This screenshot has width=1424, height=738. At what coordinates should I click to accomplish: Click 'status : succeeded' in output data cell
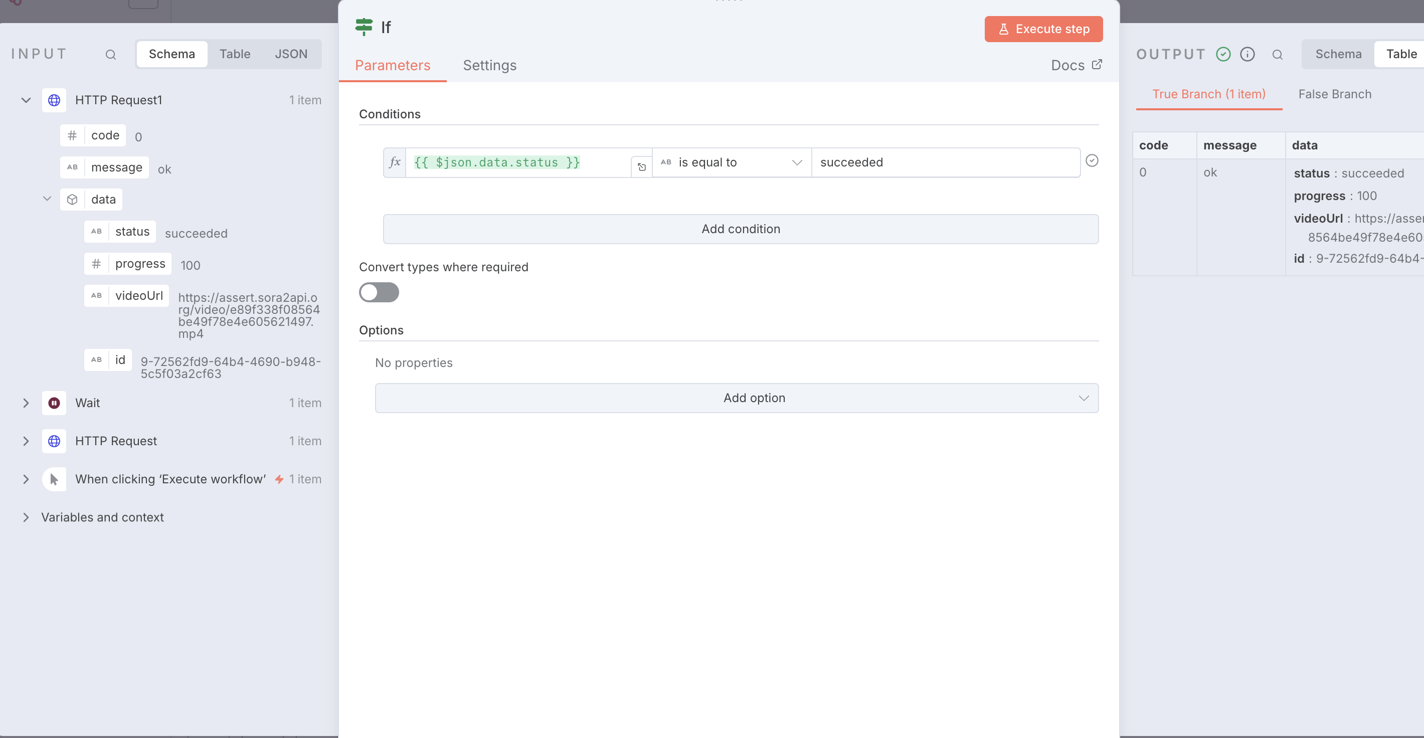1348,173
